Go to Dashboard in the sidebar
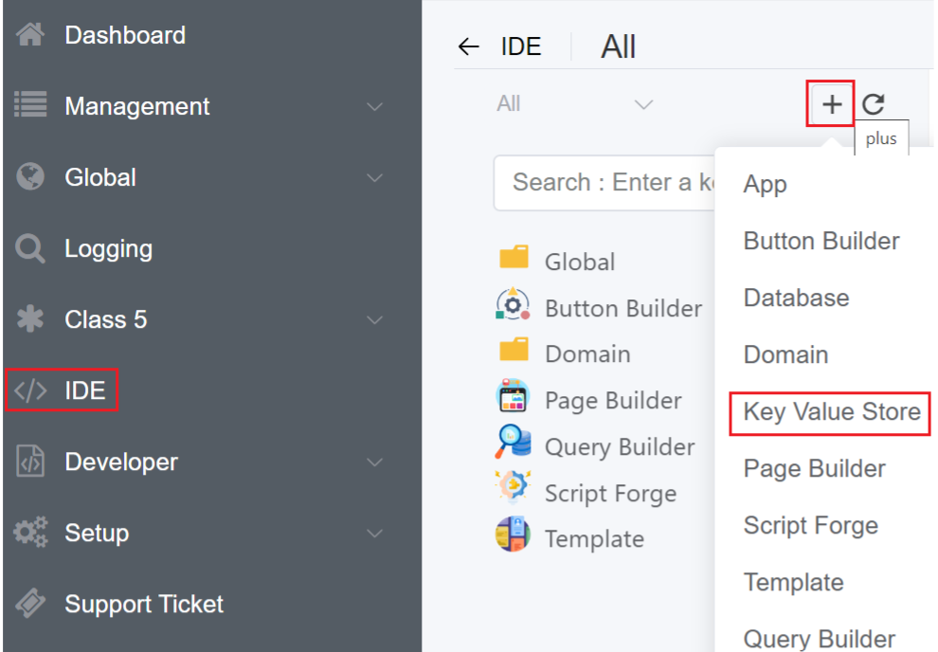Image resolution: width=938 pixels, height=652 pixels. point(124,35)
